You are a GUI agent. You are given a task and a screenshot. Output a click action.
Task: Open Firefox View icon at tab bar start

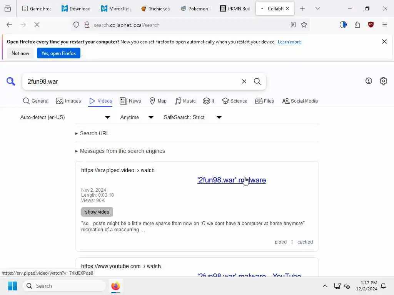click(x=8, y=8)
